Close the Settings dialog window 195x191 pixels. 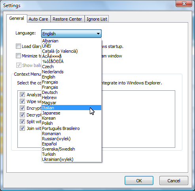(x=184, y=4)
